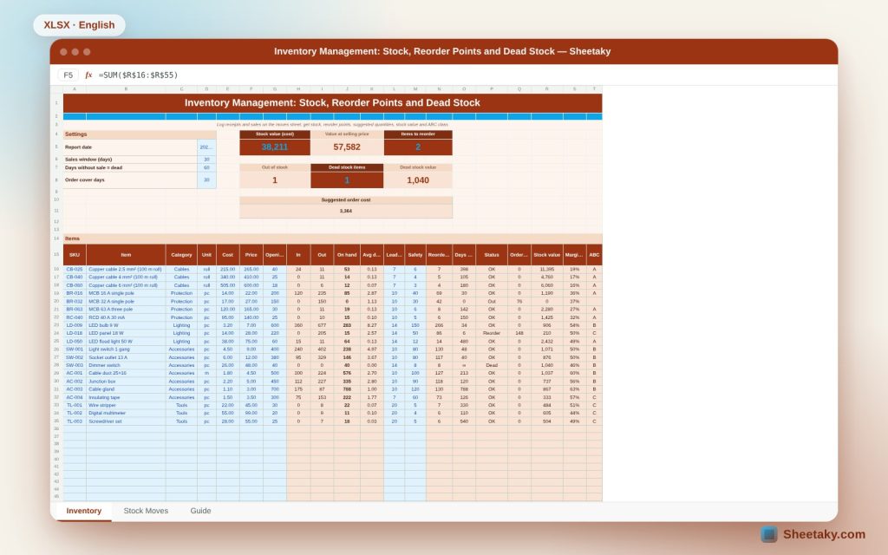Click the selling price value 57,582
This screenshot has height=555, width=888.
[347, 147]
